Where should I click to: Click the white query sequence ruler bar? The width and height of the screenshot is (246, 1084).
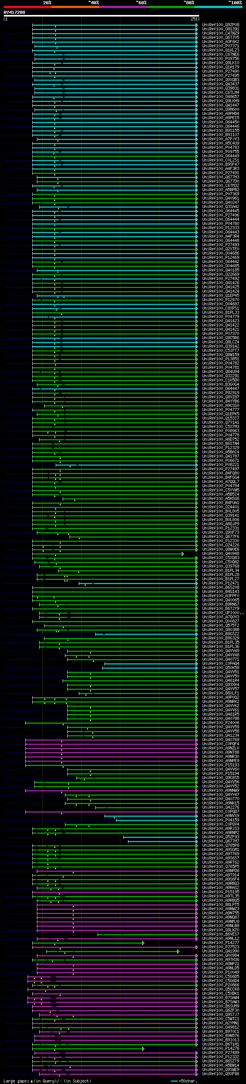point(101,16)
